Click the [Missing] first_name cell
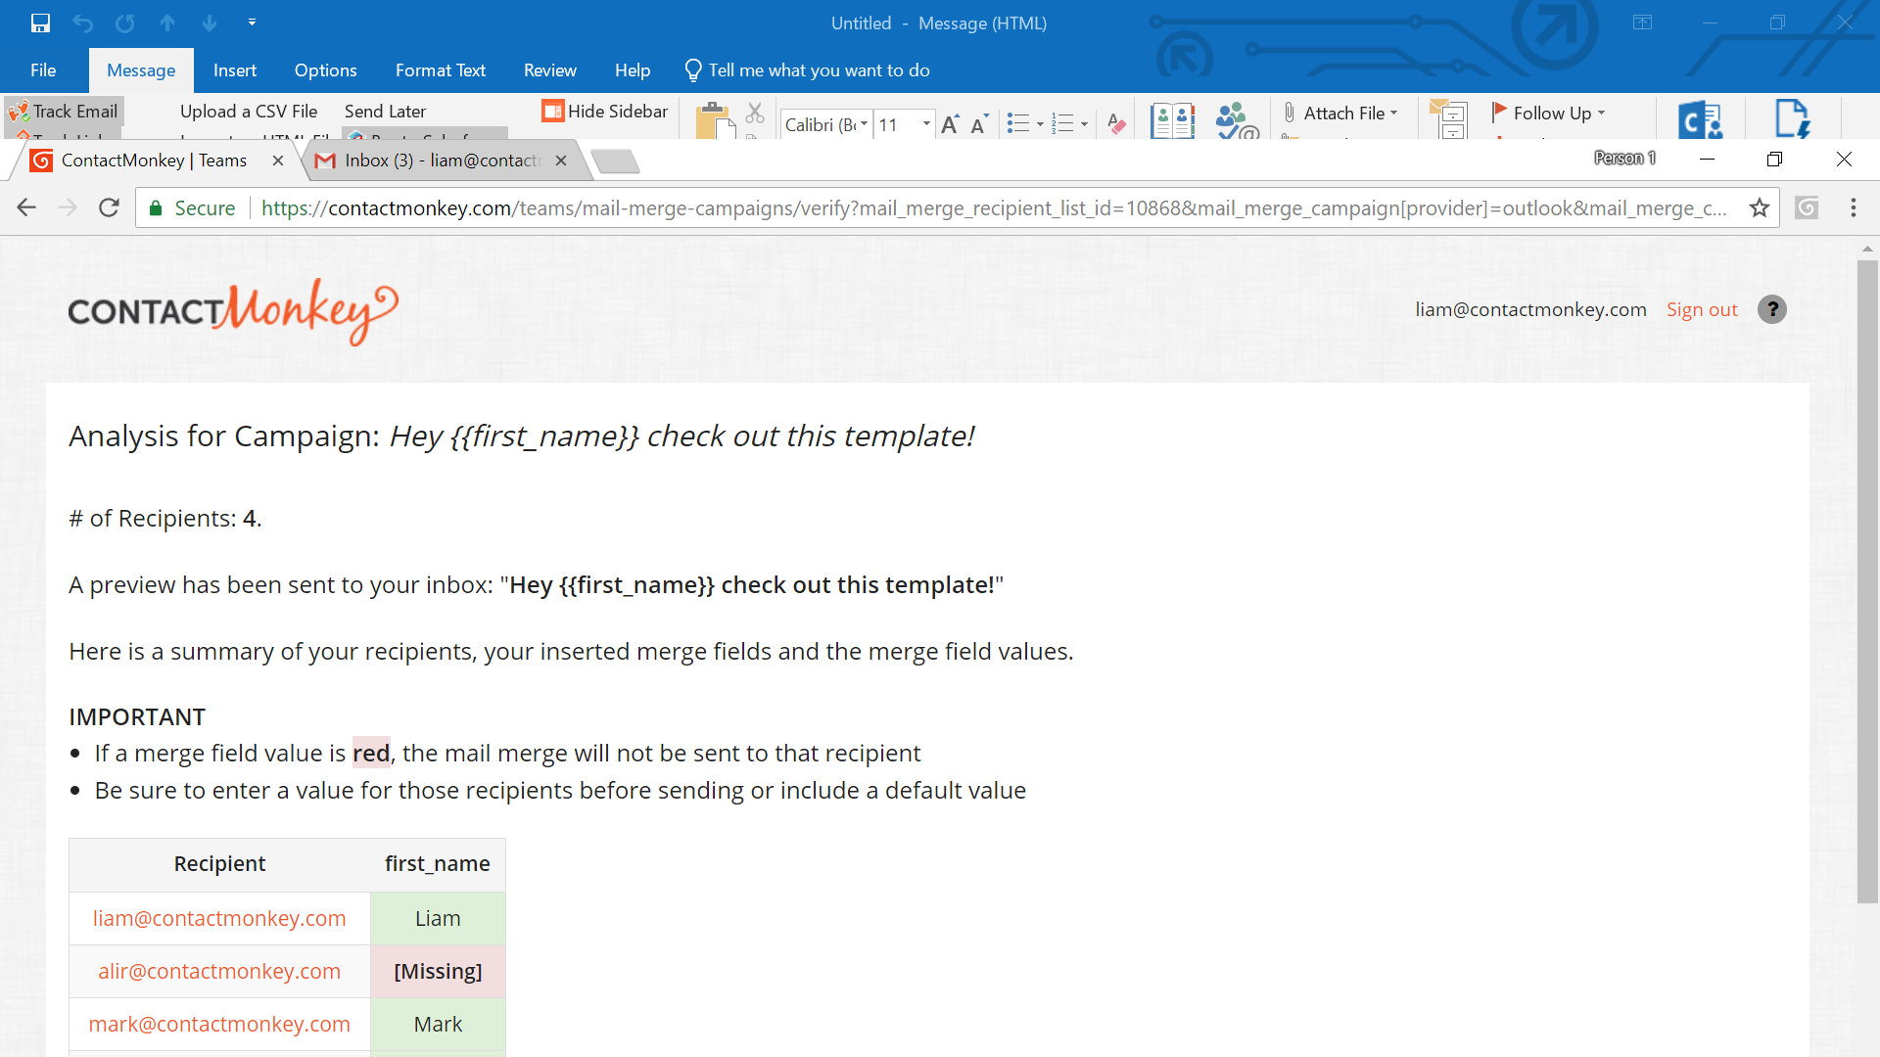 pos(438,971)
